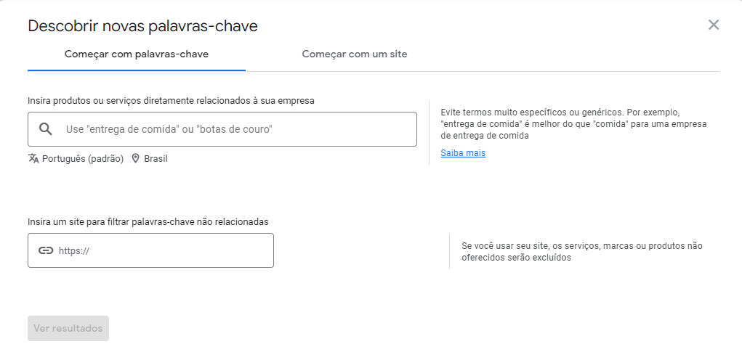Click the chain link icon
Viewport: 742px width, 344px height.
point(46,250)
